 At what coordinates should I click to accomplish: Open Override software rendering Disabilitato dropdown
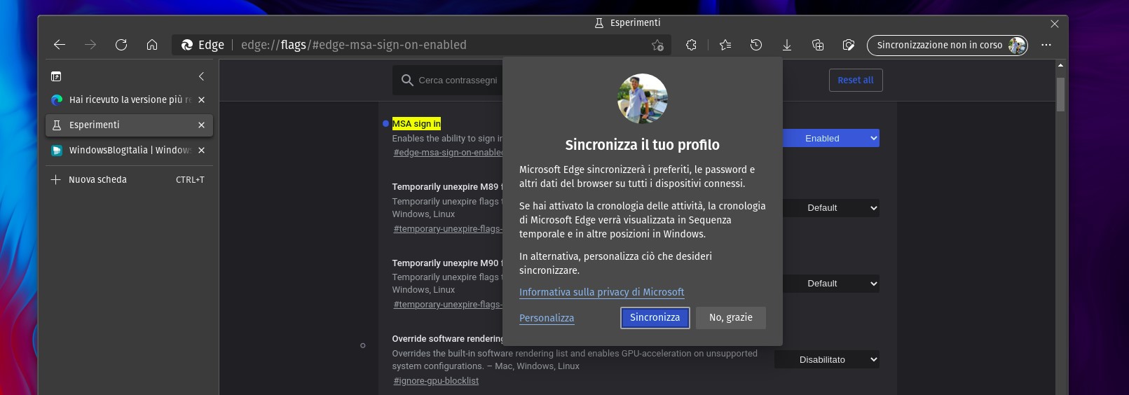(827, 359)
